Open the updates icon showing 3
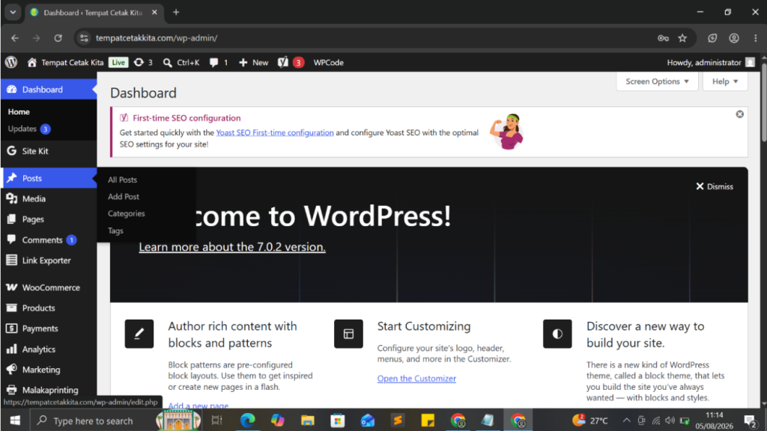The width and height of the screenshot is (767, 431). coord(143,62)
